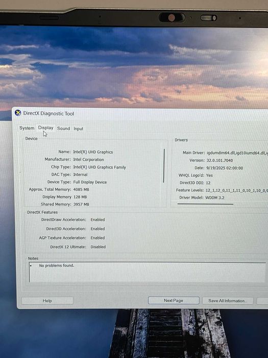This screenshot has height=358, width=268.
Task: Go to the Input tab
Action: point(78,129)
